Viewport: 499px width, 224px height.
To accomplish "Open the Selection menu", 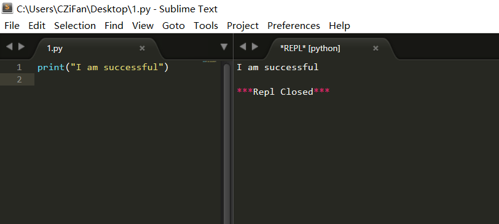I will click(x=75, y=25).
